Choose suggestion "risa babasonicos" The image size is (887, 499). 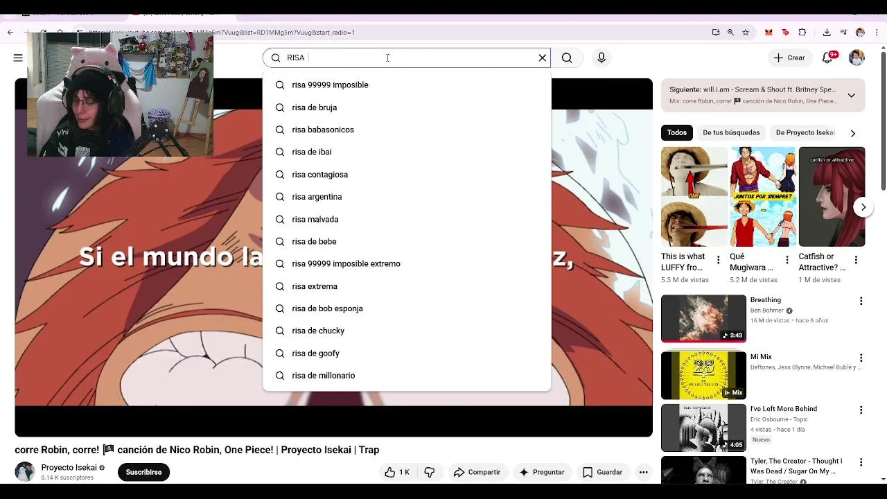407,130
